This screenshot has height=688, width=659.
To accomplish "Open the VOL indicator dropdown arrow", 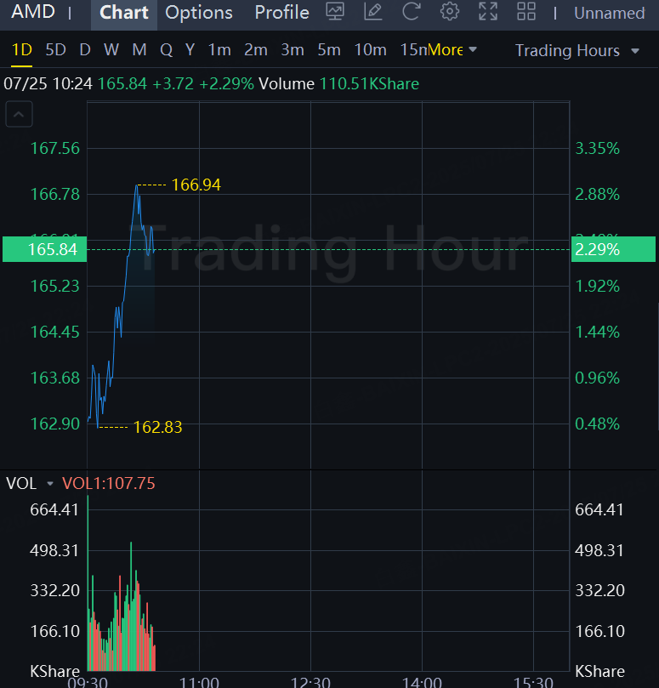I will click(50, 484).
